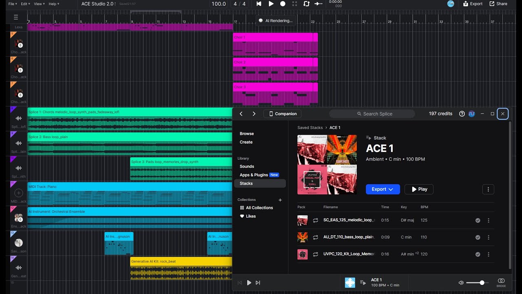Click the Ensemble track avatar icon
Image resolution: width=522 pixels, height=294 pixels.
click(x=19, y=218)
